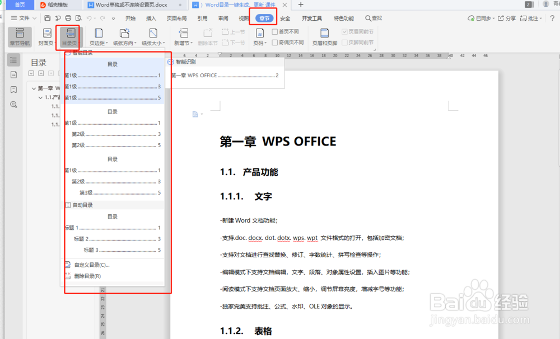This screenshot has width=560, height=339.
Task: Click the print preview icon
Action: pyautogui.click(x=78, y=18)
